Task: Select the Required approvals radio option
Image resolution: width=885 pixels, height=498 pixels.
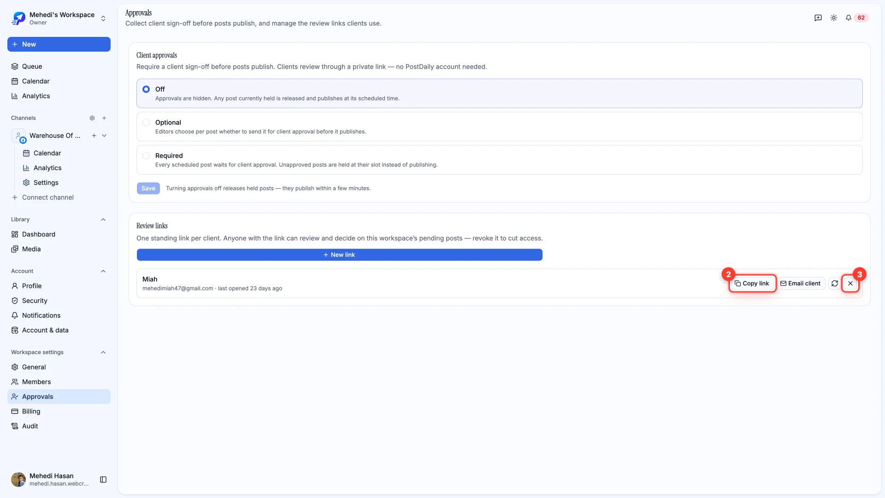Action: click(146, 155)
